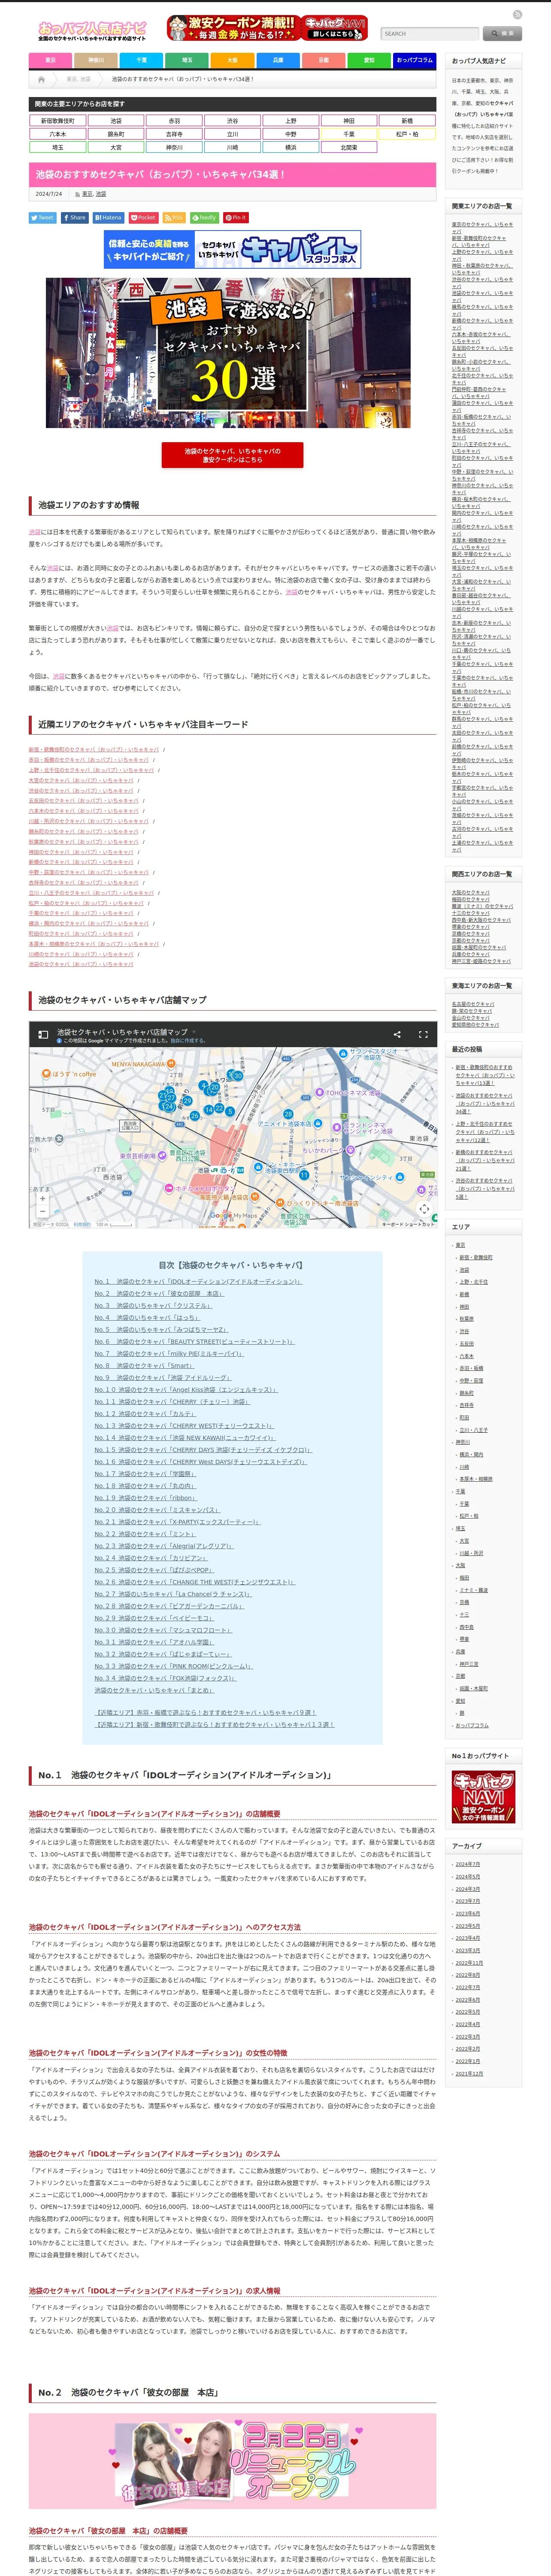Open the 埼玉 navigation tab
551x2576 pixels.
(x=187, y=60)
